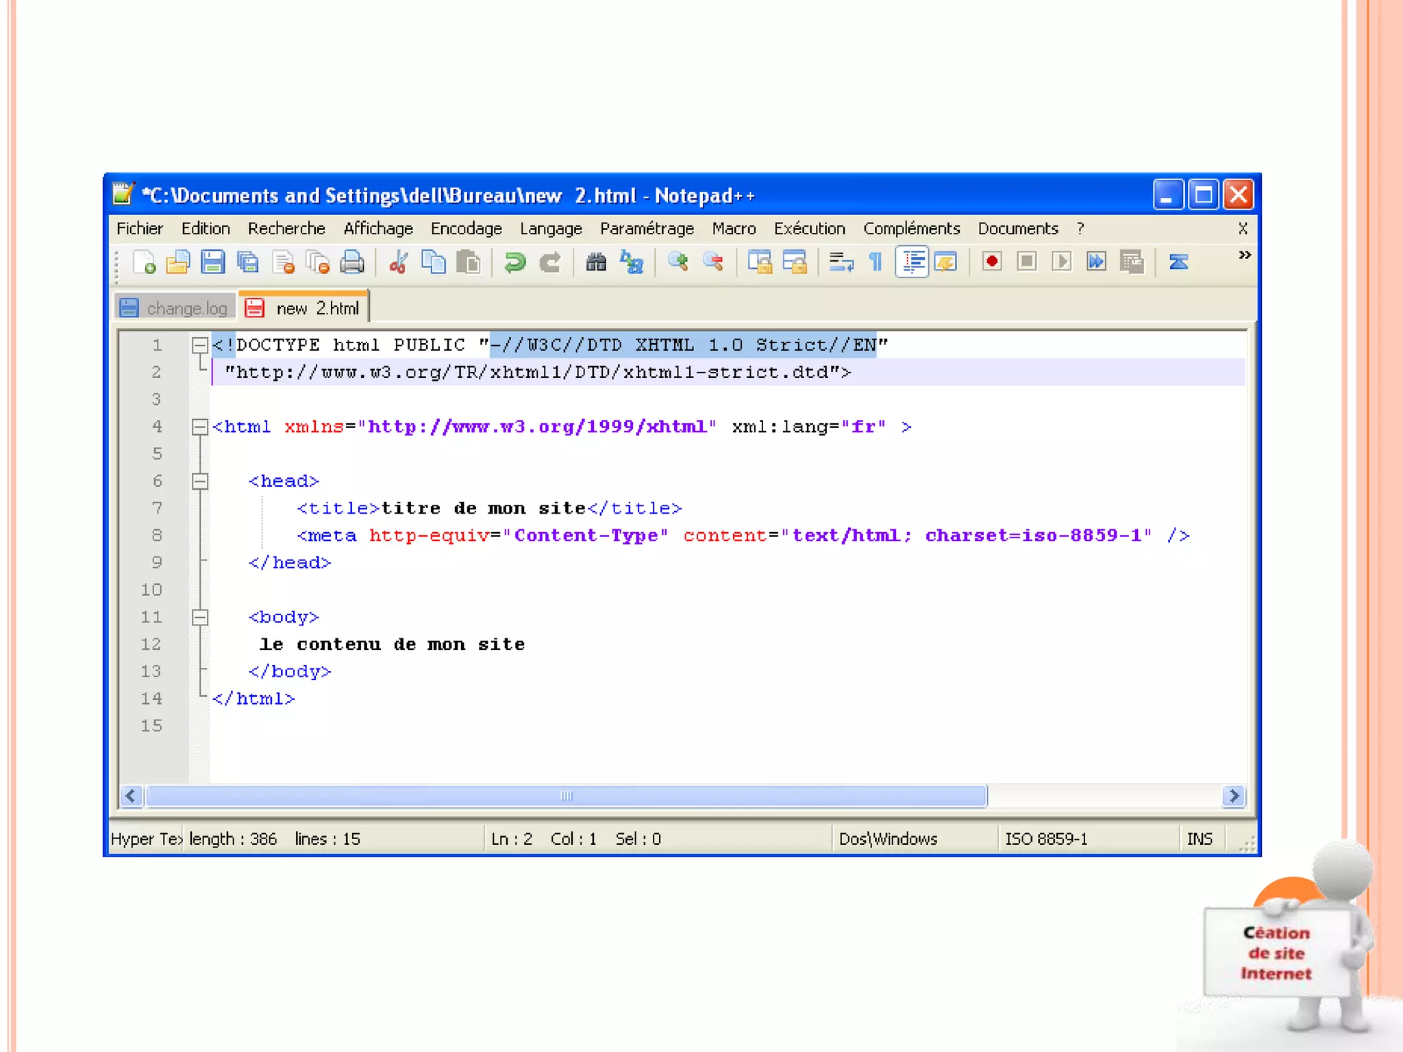The height and width of the screenshot is (1052, 1403).
Task: Start macro recording with red dot icon
Action: pos(991,262)
